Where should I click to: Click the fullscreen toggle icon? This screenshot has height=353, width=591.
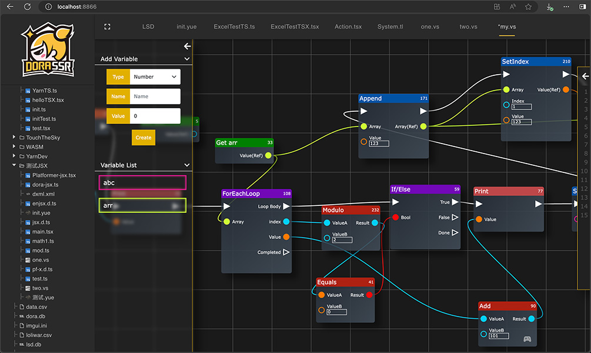click(107, 27)
